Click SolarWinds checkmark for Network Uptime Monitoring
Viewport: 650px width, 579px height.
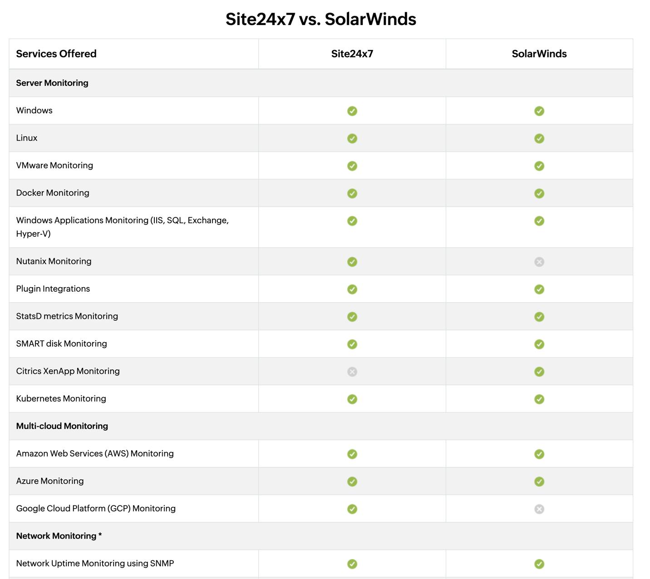click(x=539, y=564)
